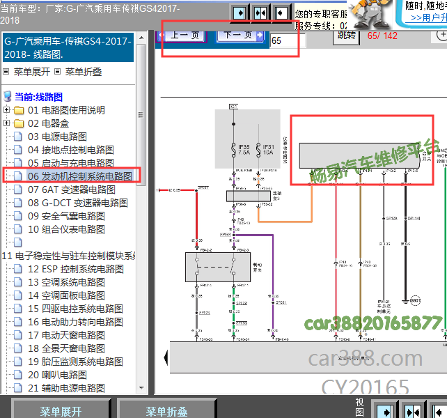447x418 pixels.
Task: Open 09 安全气囊电路图
Action: (66, 216)
